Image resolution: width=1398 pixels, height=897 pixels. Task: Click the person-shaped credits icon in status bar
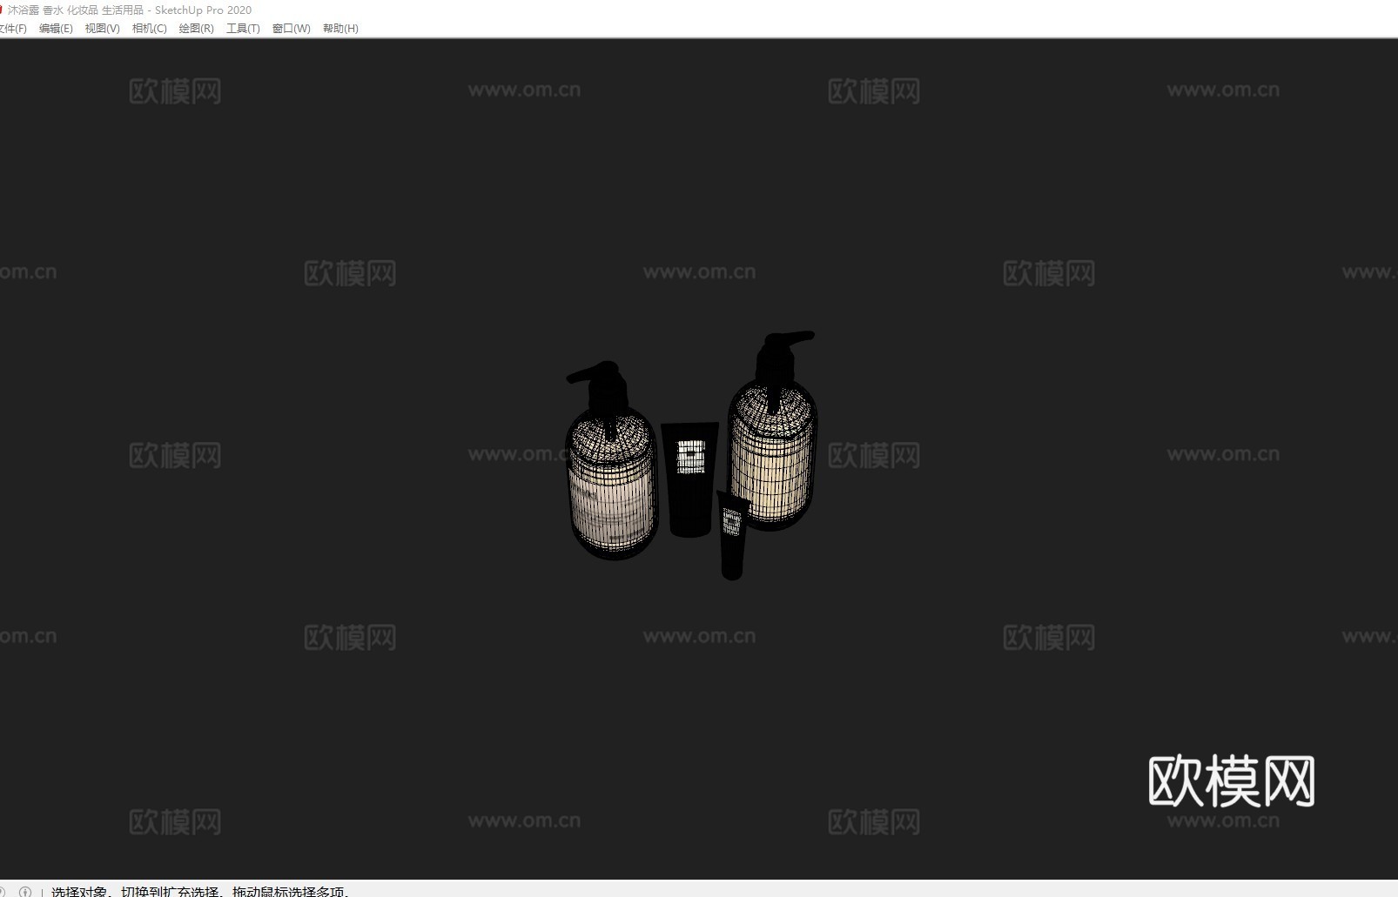point(25,891)
